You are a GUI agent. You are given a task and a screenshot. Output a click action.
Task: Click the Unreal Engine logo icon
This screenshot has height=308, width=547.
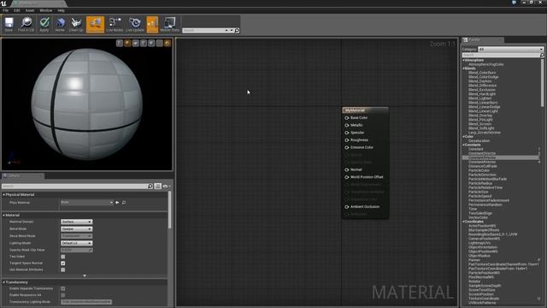(3, 3)
